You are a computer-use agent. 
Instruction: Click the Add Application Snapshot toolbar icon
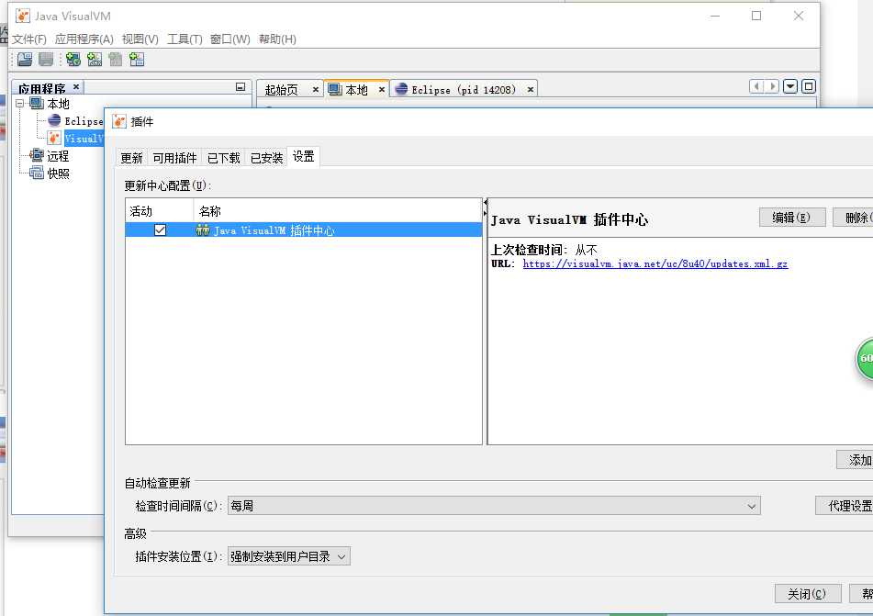pos(137,59)
